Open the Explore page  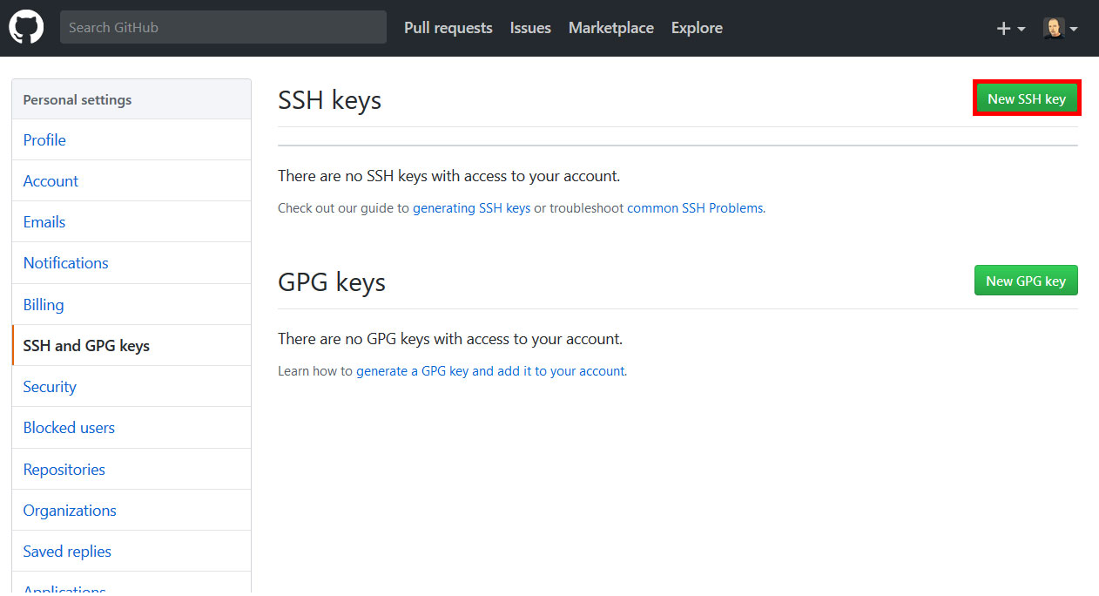697,28
